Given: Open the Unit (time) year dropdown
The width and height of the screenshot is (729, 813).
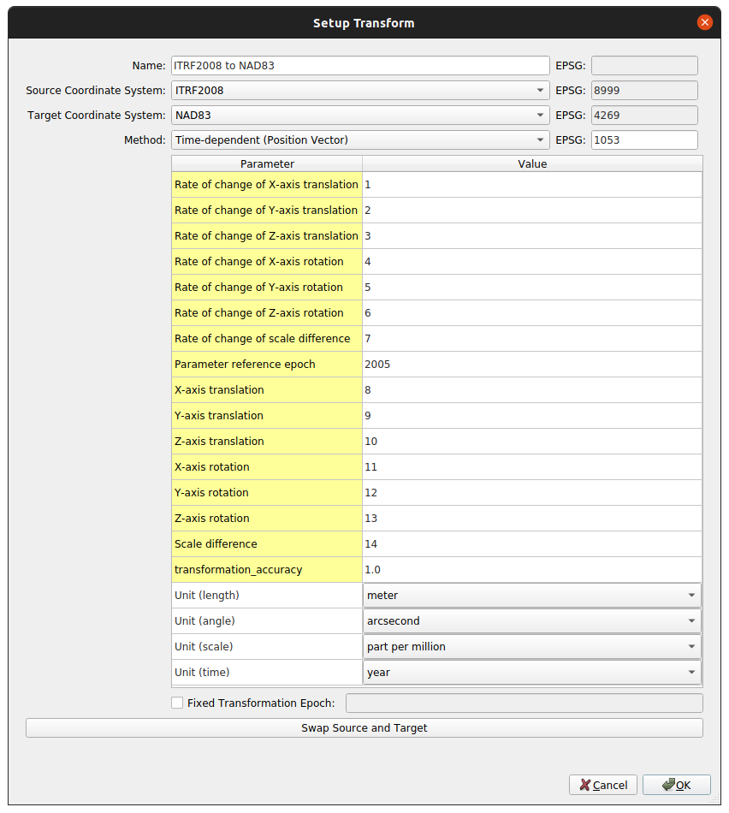Looking at the screenshot, I should [532, 672].
